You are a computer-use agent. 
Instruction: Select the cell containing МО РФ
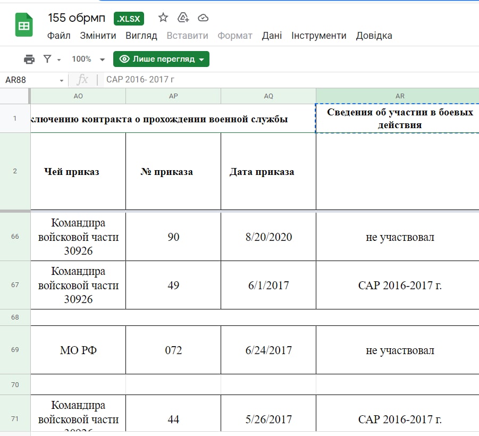point(78,350)
